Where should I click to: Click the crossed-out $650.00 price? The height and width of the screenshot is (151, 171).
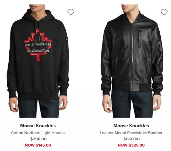[x=132, y=139]
